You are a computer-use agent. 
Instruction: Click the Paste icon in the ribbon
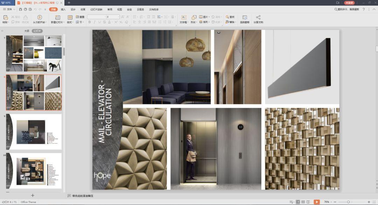tap(5, 17)
